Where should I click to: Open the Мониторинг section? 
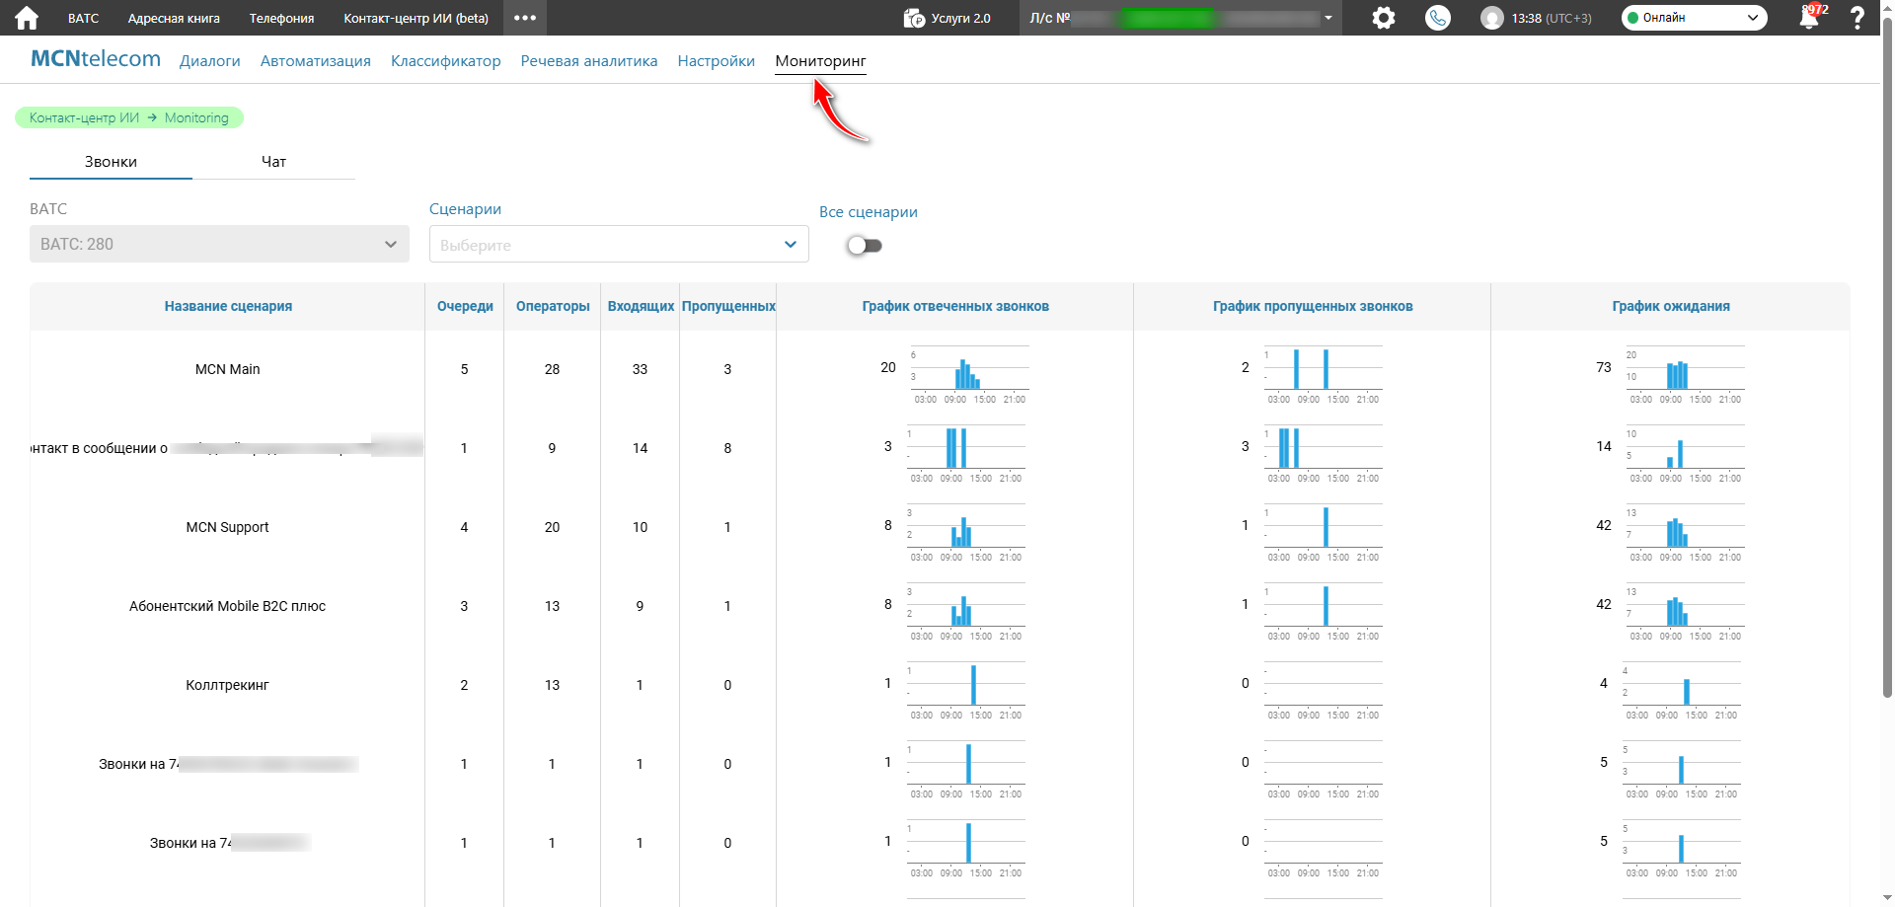click(820, 61)
